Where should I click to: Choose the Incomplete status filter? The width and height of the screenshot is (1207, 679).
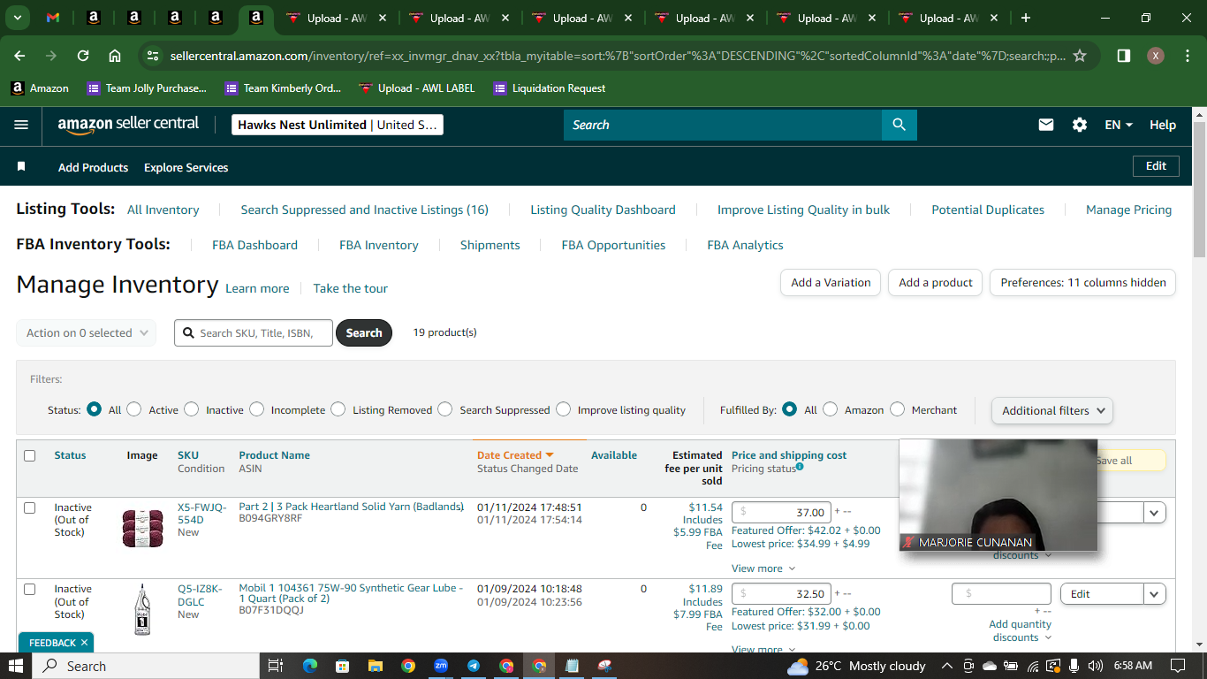point(257,409)
